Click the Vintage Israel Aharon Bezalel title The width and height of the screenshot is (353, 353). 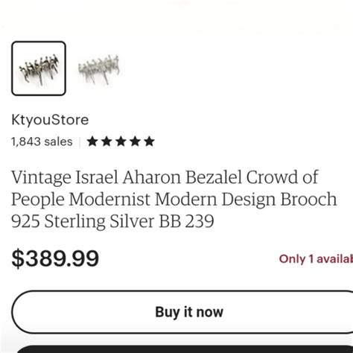[x=174, y=200]
